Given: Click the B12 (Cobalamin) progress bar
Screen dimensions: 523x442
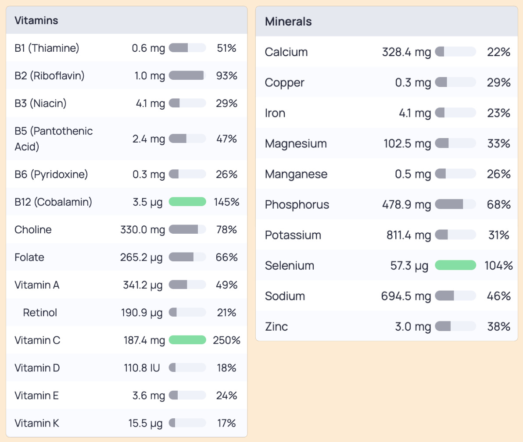Looking at the screenshot, I should coord(187,202).
